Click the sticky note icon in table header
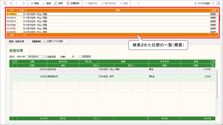This screenshot has width=223, height=125. pyautogui.click(x=213, y=61)
